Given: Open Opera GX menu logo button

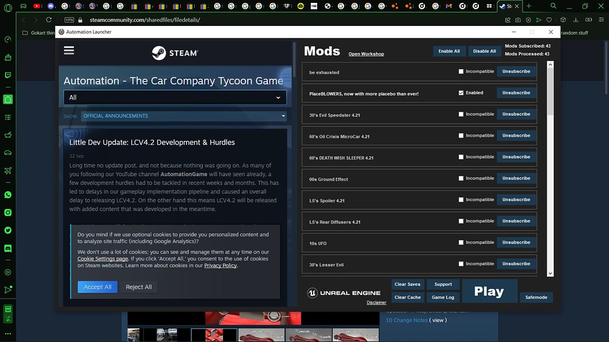Looking at the screenshot, I should [x=8, y=7].
